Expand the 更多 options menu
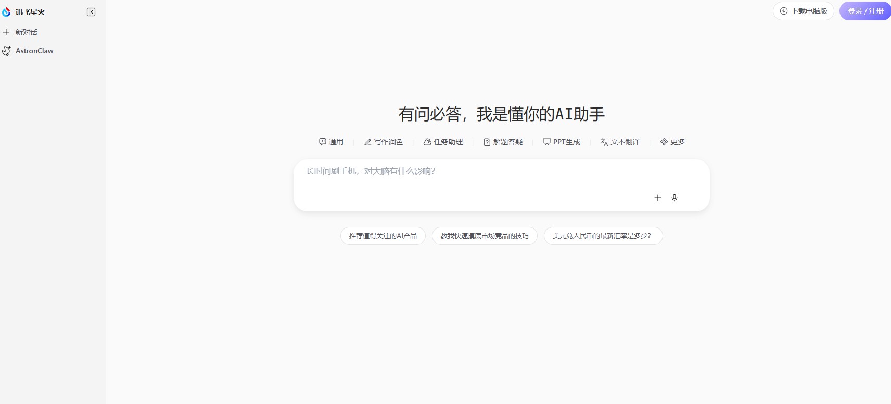The height and width of the screenshot is (404, 891). pos(672,142)
